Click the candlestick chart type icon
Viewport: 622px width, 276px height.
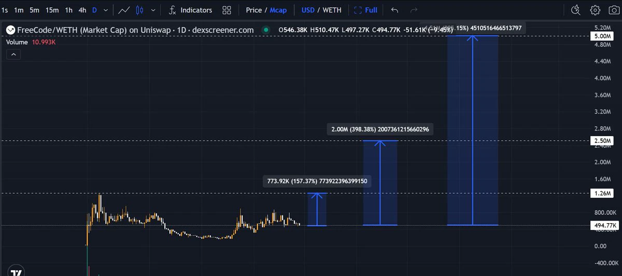click(139, 10)
